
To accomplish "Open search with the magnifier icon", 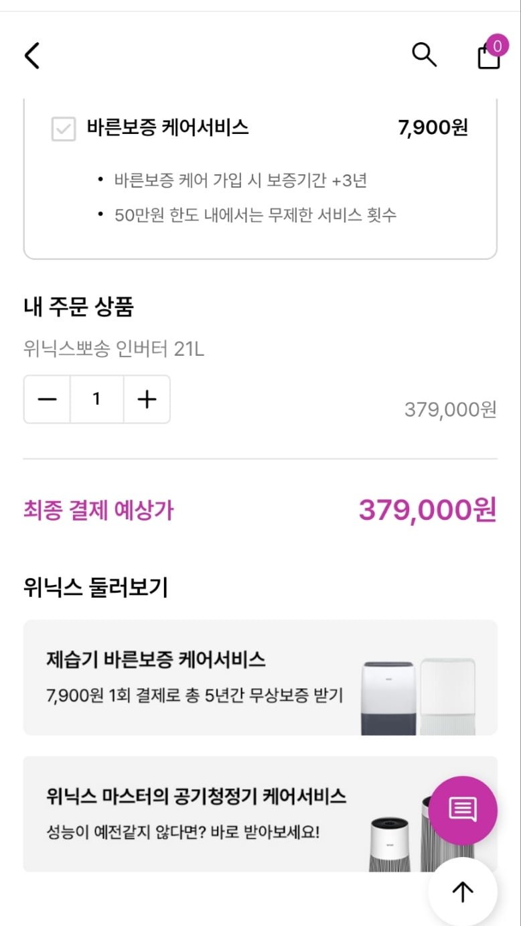I will [424, 55].
